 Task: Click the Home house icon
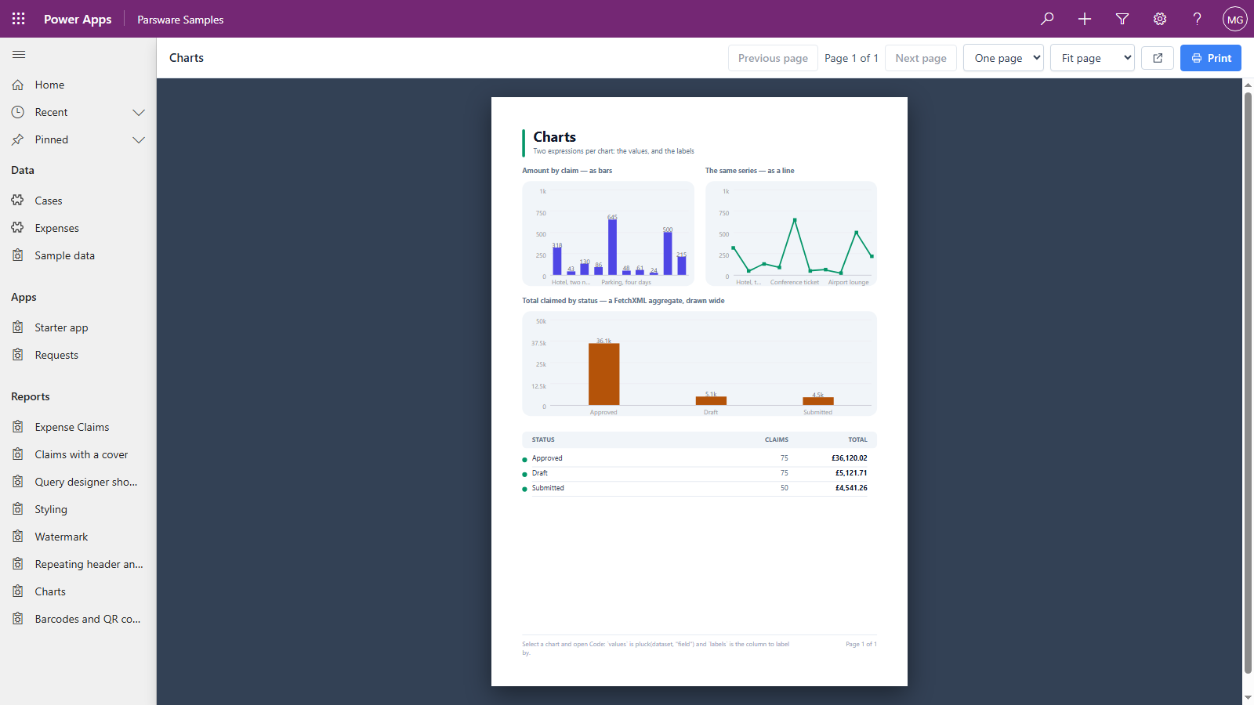tap(18, 85)
